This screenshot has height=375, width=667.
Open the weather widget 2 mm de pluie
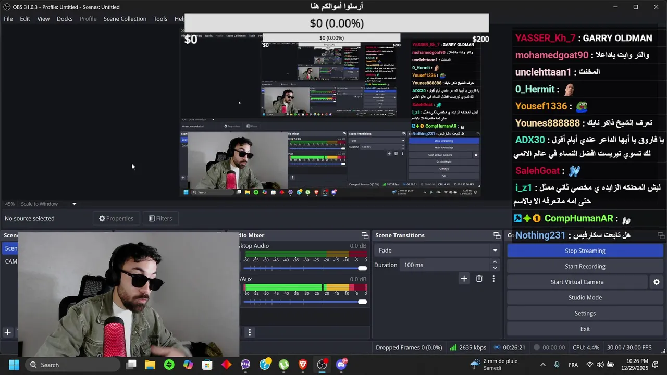(493, 365)
